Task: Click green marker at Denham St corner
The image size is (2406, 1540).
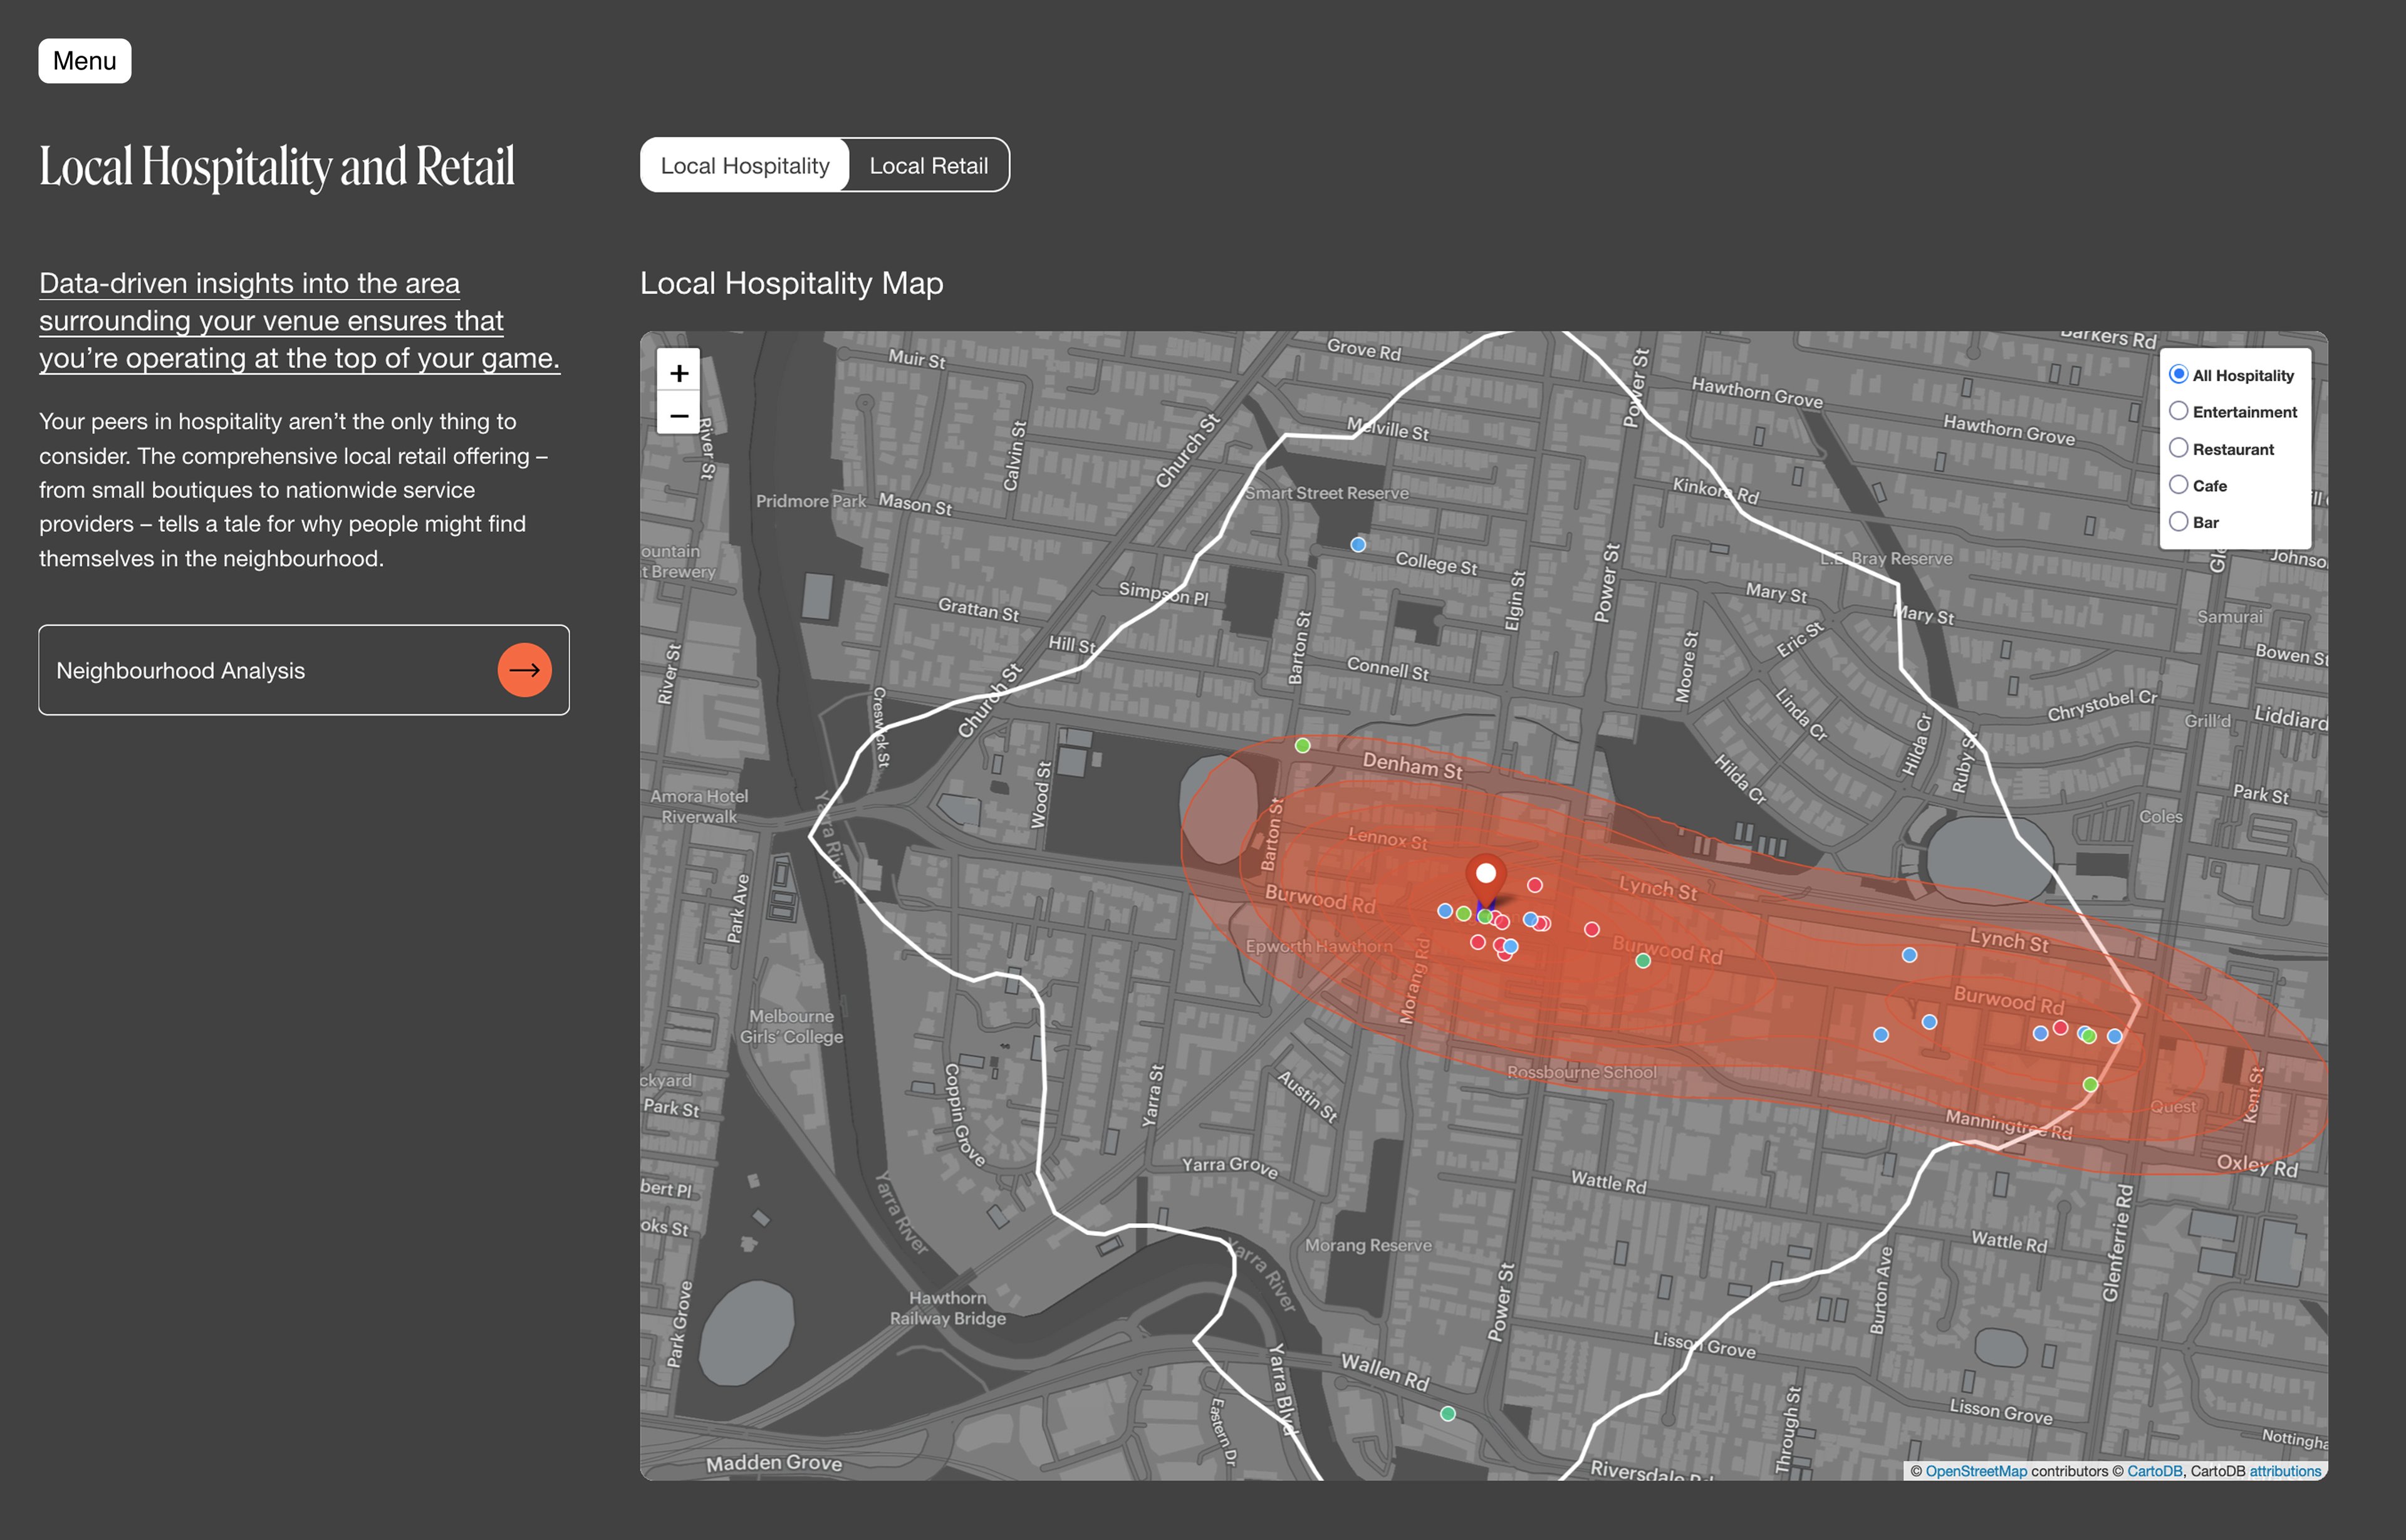Action: [x=1302, y=746]
